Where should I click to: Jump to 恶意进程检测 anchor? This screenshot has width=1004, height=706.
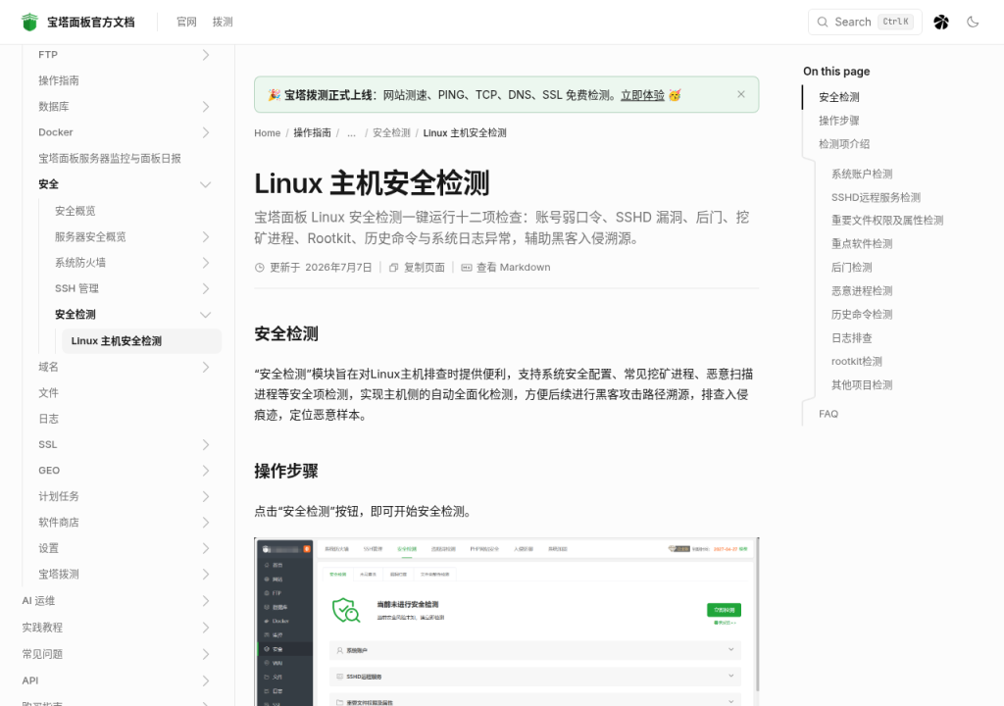click(x=862, y=291)
